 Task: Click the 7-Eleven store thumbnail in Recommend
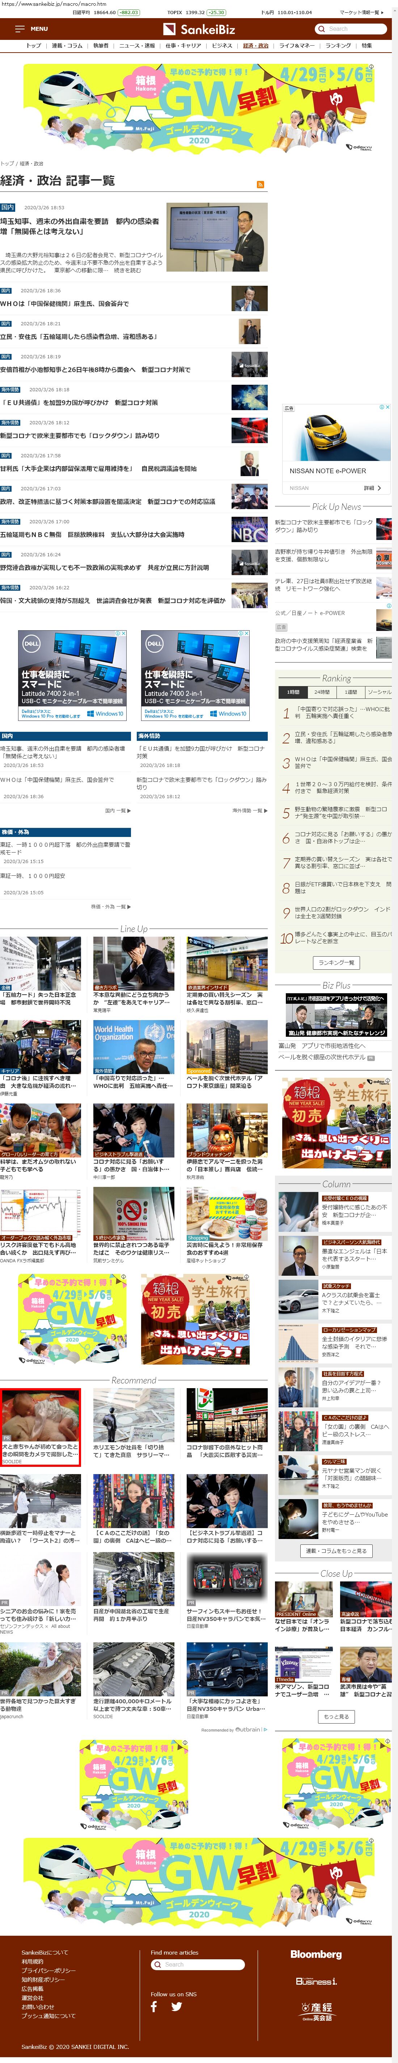pyautogui.click(x=227, y=1415)
